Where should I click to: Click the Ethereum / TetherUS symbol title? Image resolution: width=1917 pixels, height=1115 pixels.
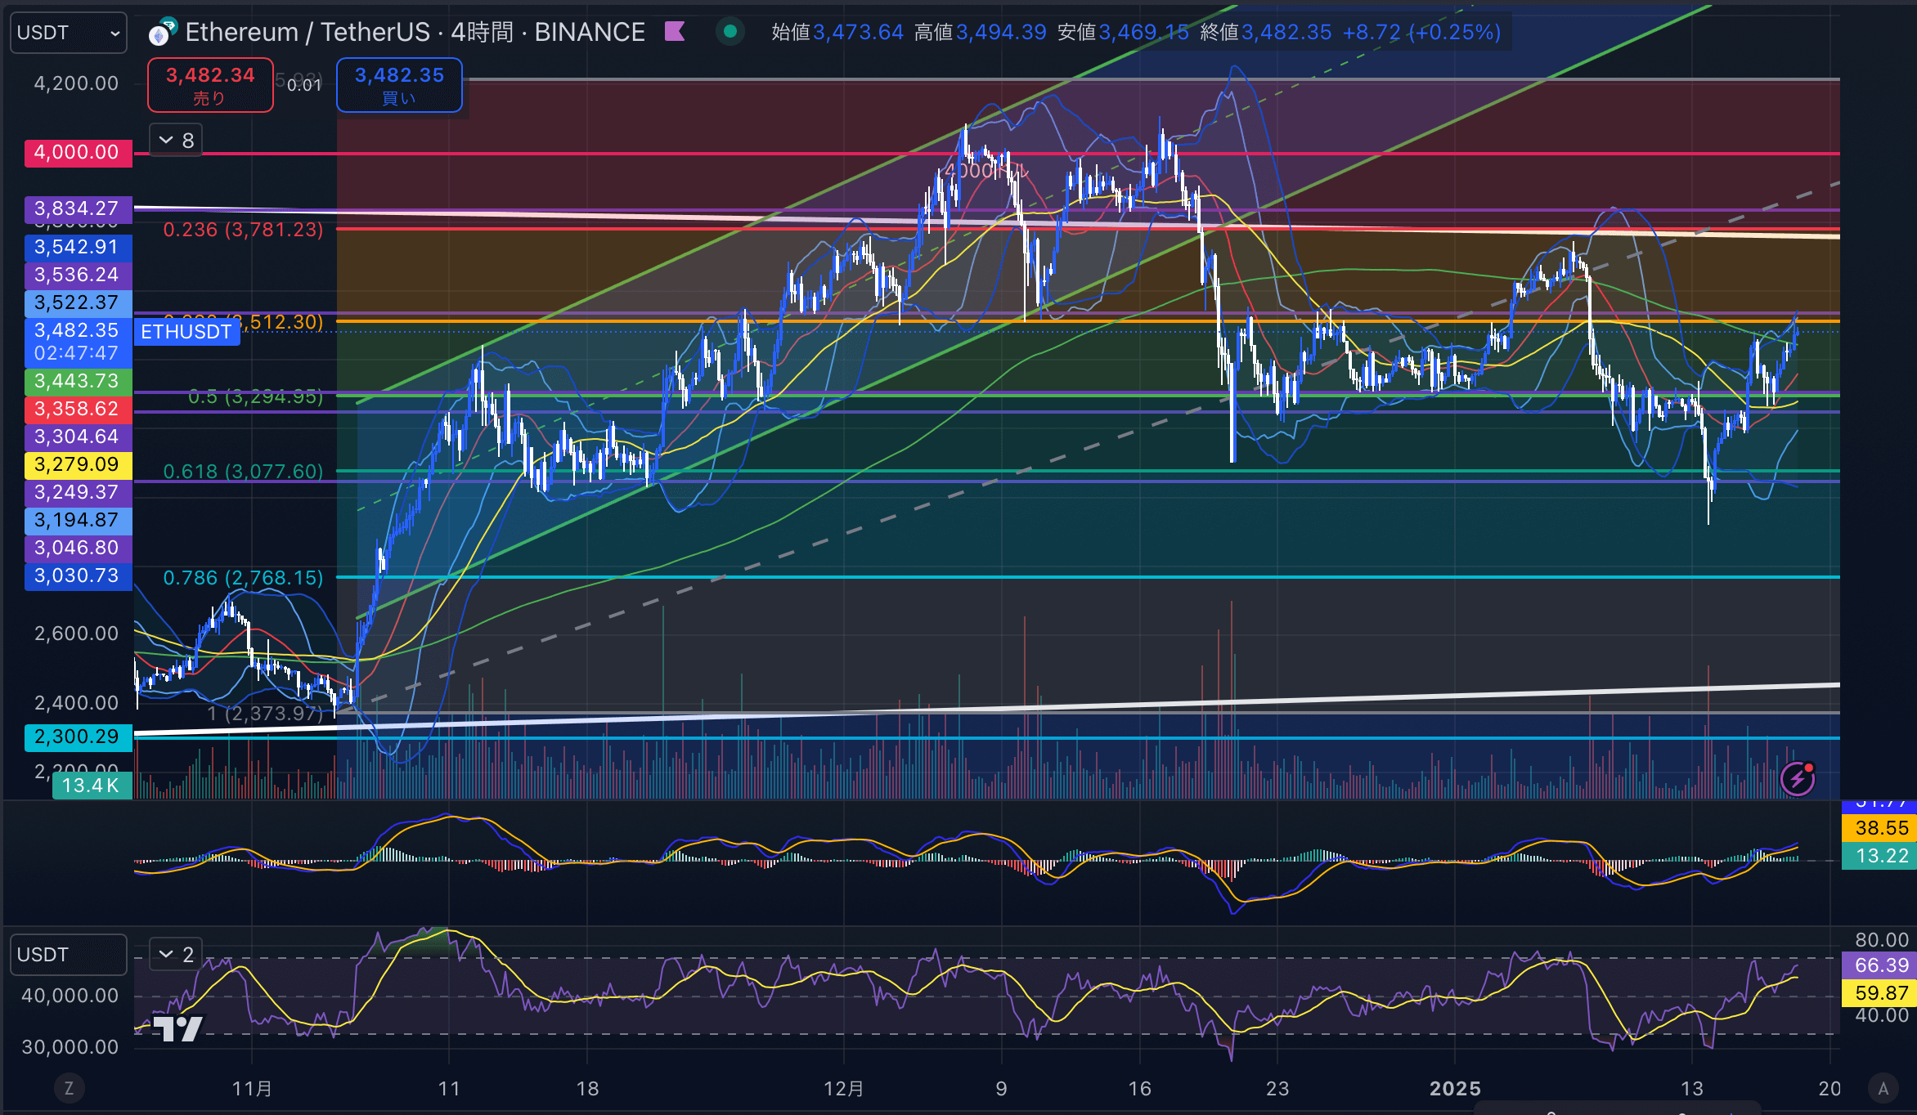[415, 32]
